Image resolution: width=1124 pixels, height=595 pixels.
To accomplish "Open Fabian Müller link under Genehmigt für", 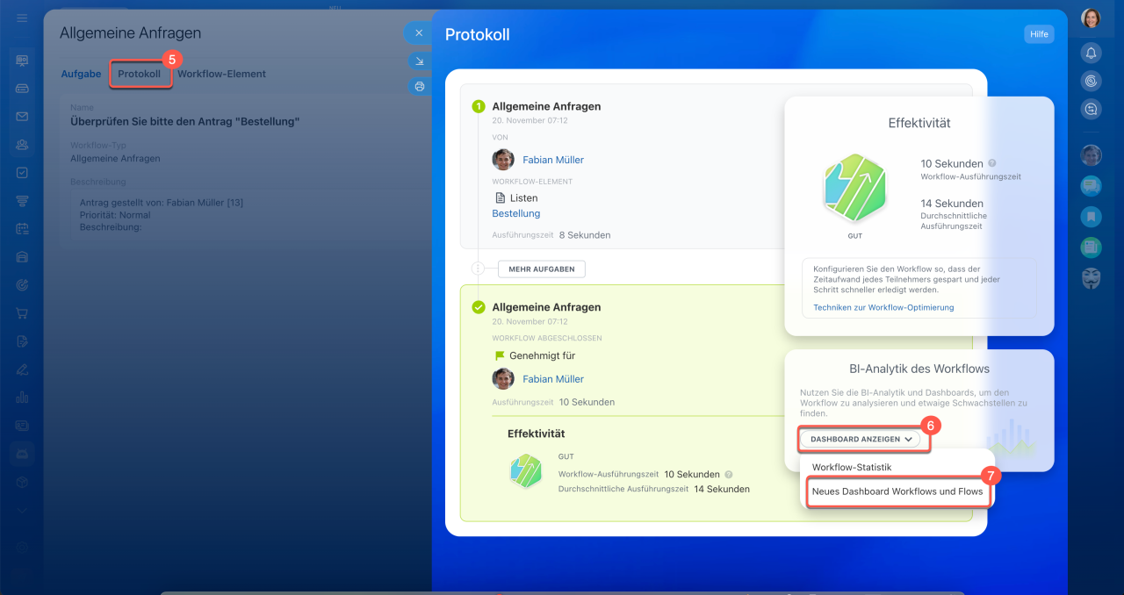I will 553,379.
